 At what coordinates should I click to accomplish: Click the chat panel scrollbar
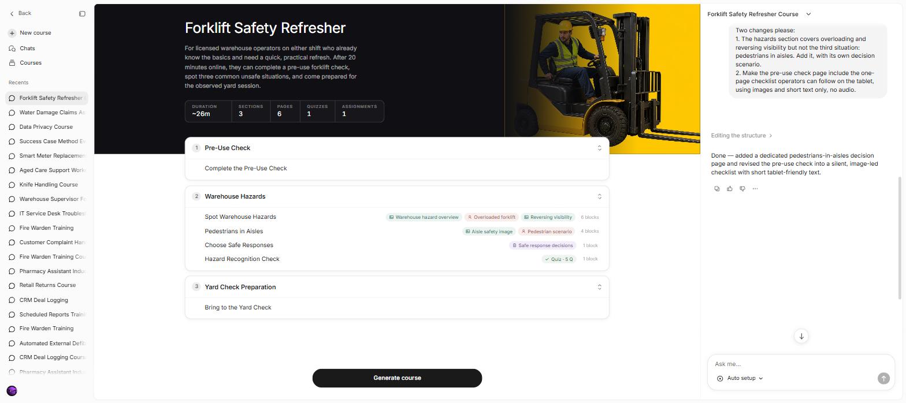click(898, 238)
